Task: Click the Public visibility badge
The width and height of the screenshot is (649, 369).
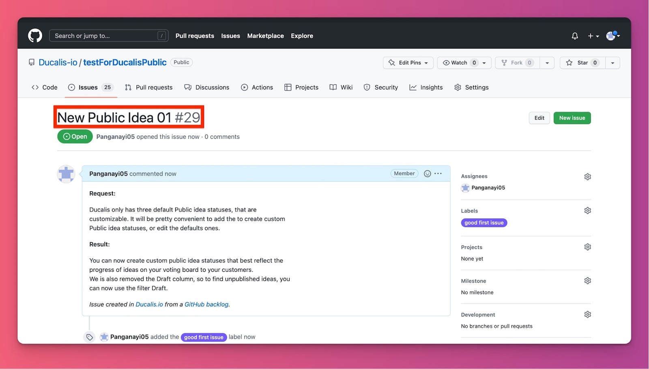Action: [181, 62]
